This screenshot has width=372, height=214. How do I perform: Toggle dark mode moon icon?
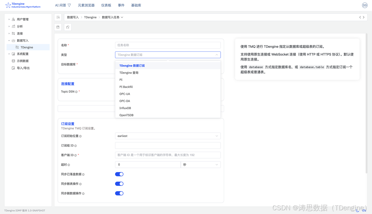357,210
